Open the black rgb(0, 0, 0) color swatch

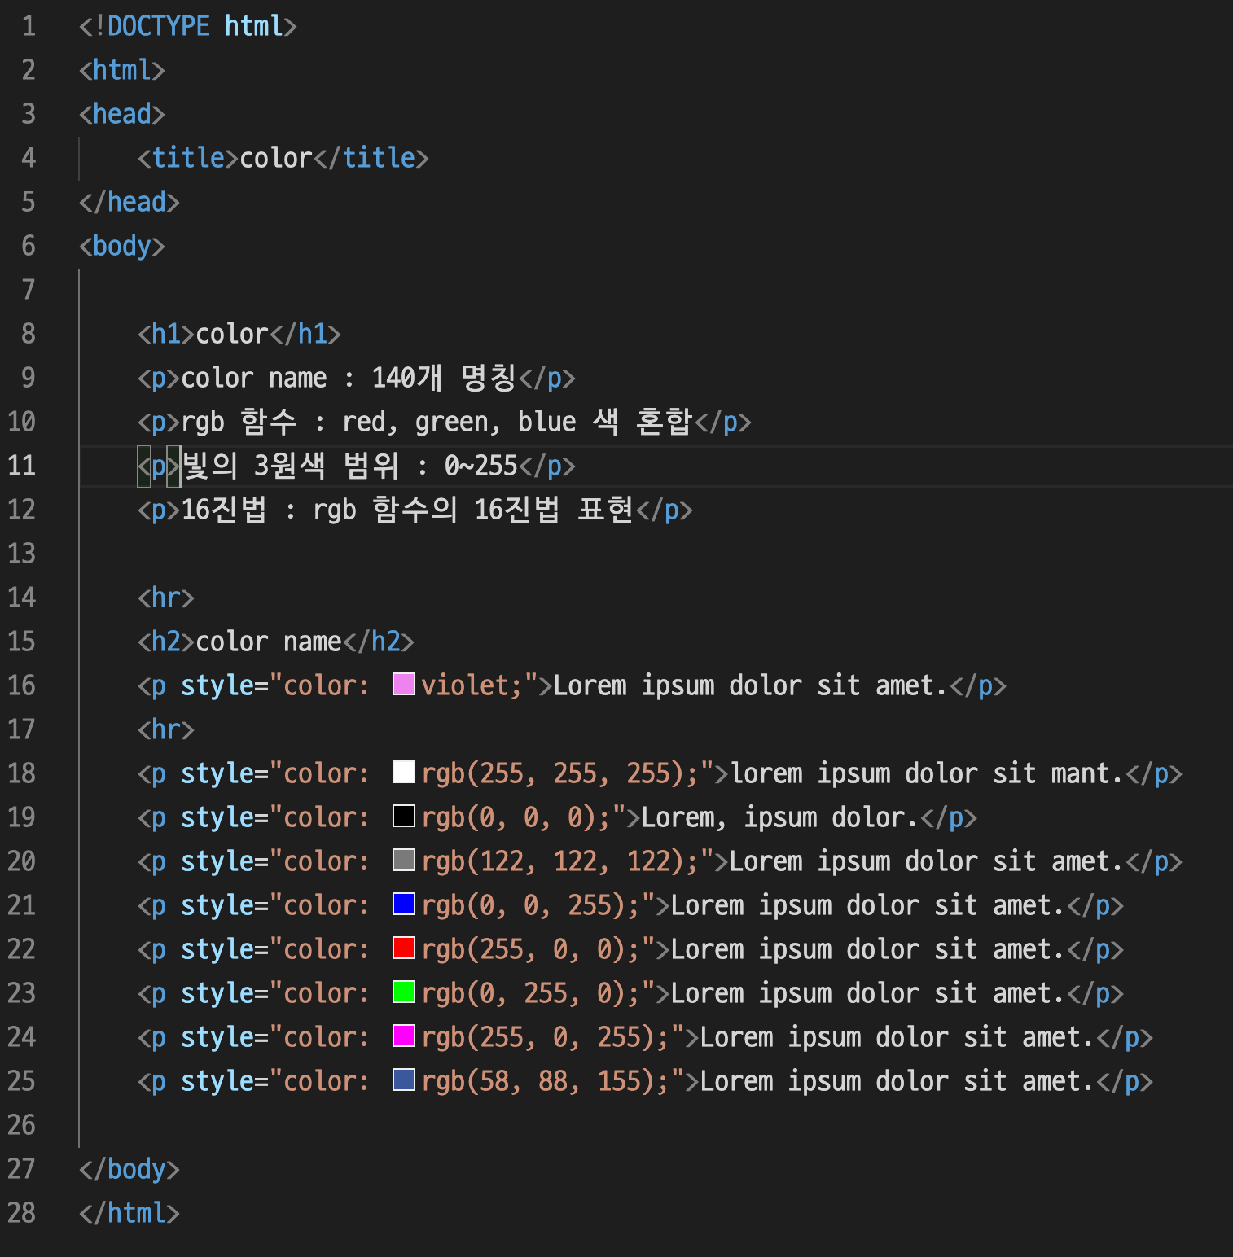(x=404, y=816)
